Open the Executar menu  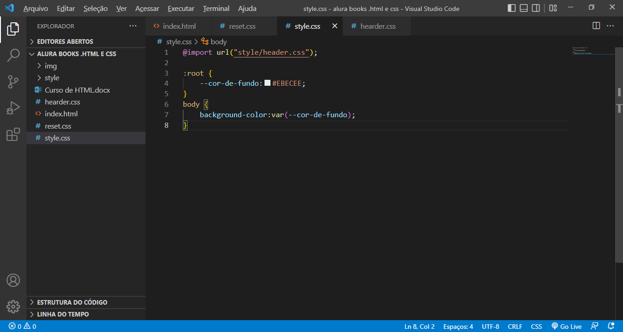181,8
